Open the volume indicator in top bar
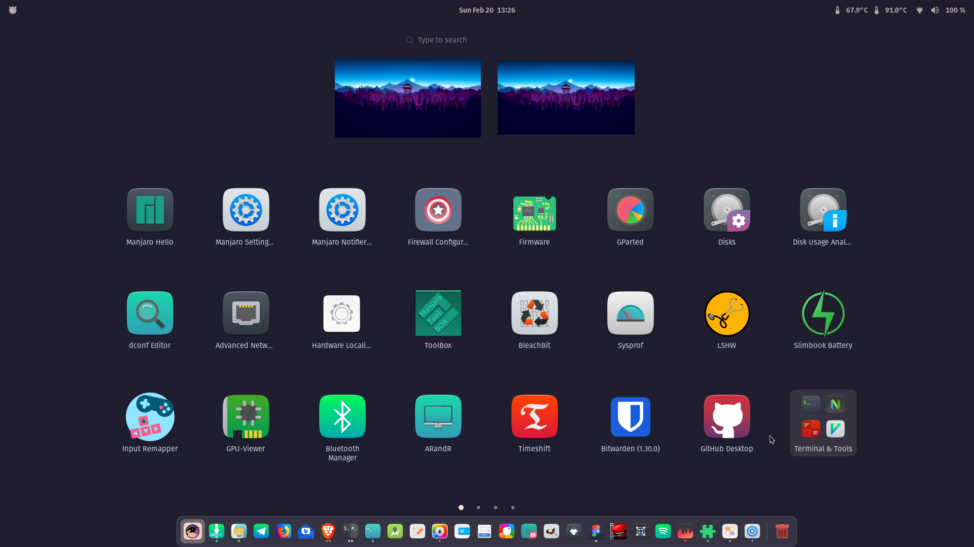 click(935, 10)
